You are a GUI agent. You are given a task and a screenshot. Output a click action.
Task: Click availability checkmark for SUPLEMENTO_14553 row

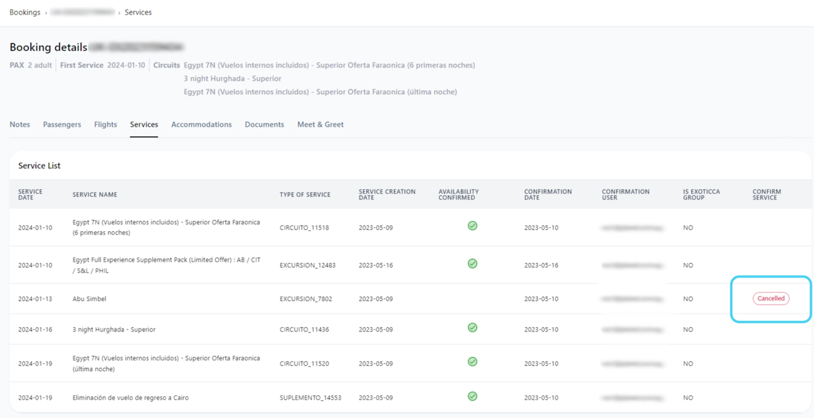473,396
